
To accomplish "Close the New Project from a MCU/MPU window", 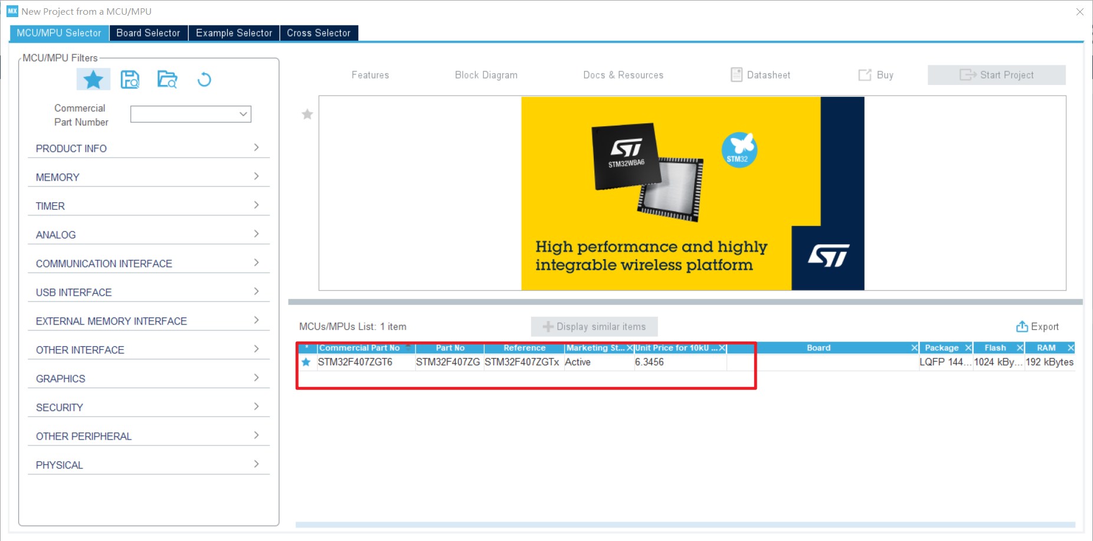I will [x=1079, y=12].
